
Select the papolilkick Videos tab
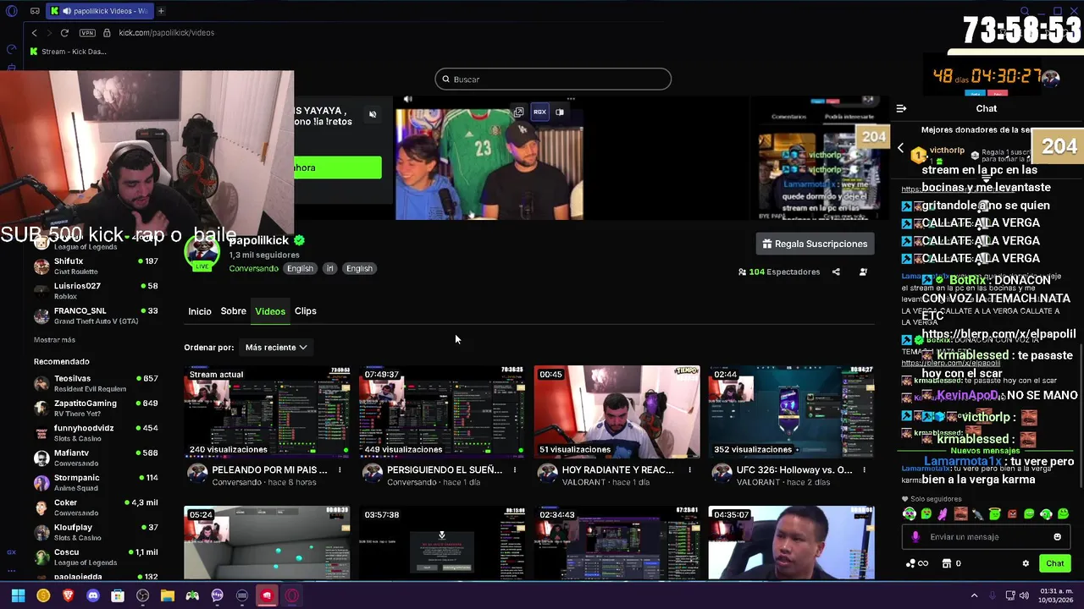(x=99, y=11)
